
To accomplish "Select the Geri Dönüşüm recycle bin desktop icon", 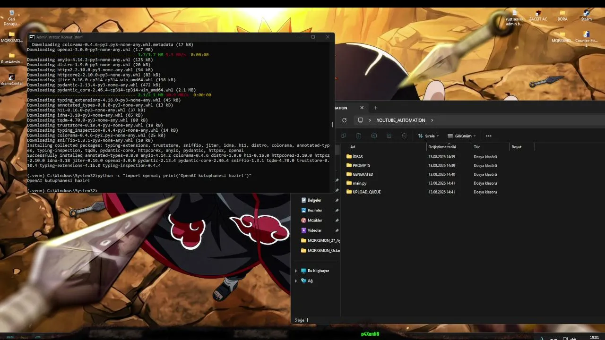I will 11,17.
